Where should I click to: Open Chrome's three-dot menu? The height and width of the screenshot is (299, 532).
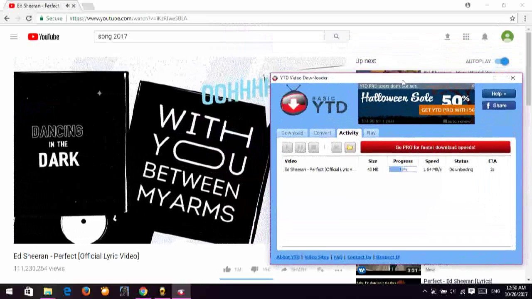click(525, 18)
